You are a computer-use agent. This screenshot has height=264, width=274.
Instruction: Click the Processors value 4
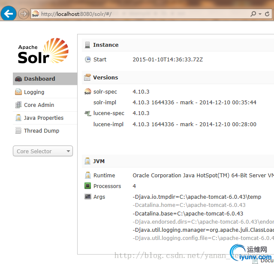[134, 186]
